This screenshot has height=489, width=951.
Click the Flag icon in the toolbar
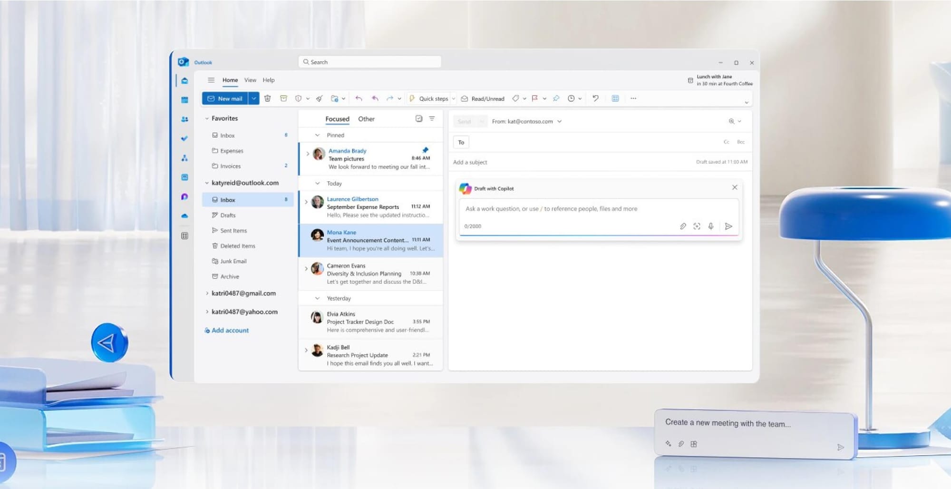pos(534,98)
